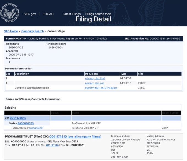This screenshot has height=161, width=187.
Task: Click EIN 000000000 value
Action: pyautogui.click(x=19, y=142)
